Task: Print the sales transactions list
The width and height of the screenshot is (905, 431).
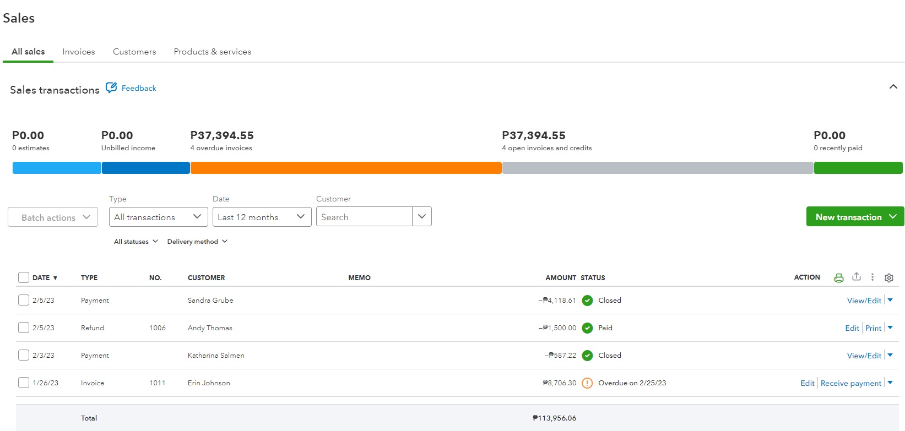Action: [x=839, y=278]
